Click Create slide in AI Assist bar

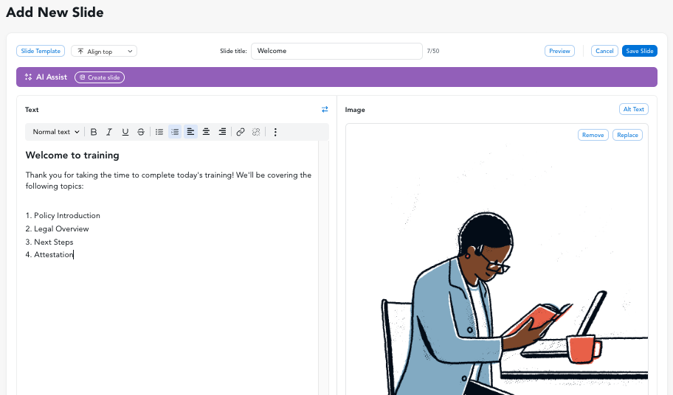pyautogui.click(x=100, y=77)
